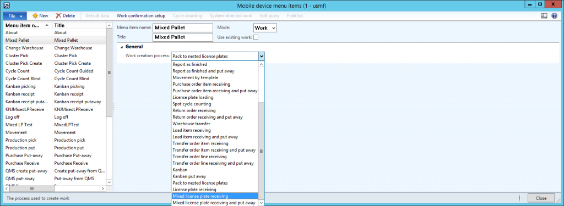Select the Change Warehouse row
The height and width of the screenshot is (206, 564).
click(55, 48)
